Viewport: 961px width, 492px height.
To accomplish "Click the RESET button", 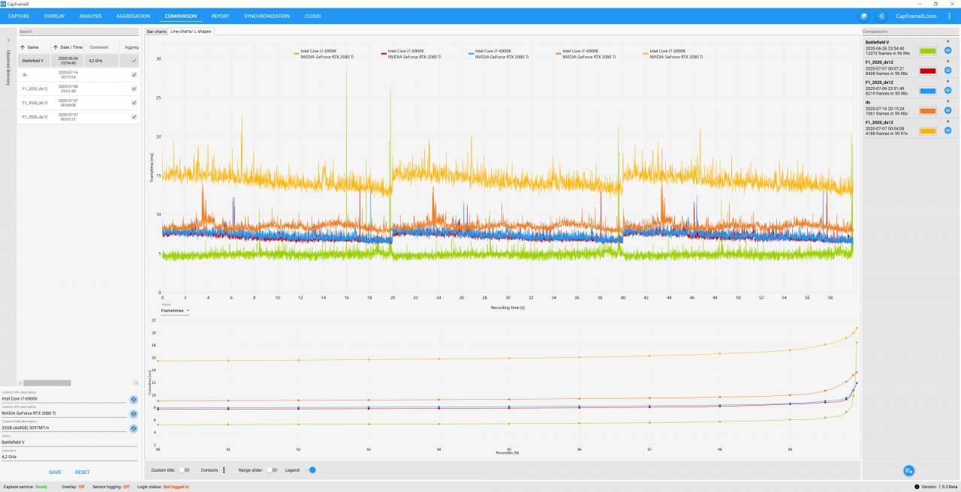I will coord(83,472).
